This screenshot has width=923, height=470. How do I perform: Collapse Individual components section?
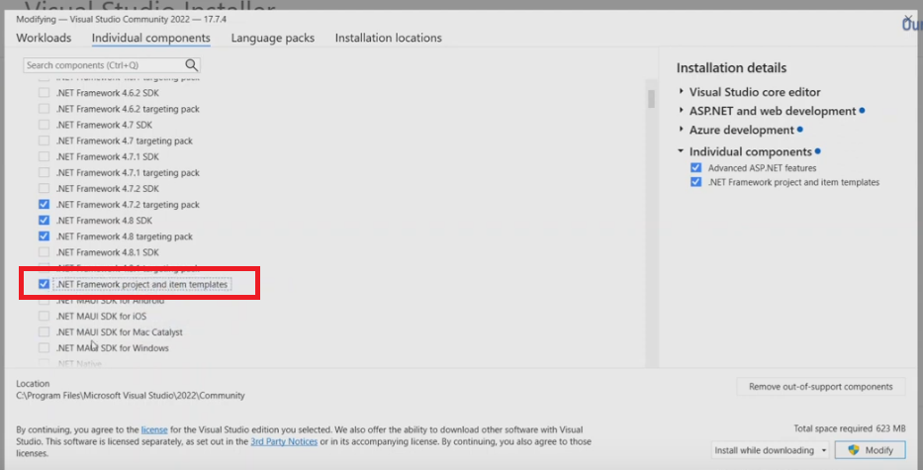[x=681, y=151]
